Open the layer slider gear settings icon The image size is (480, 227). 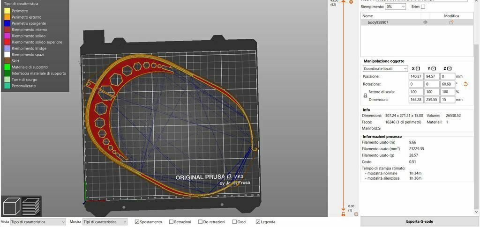[x=356, y=214]
